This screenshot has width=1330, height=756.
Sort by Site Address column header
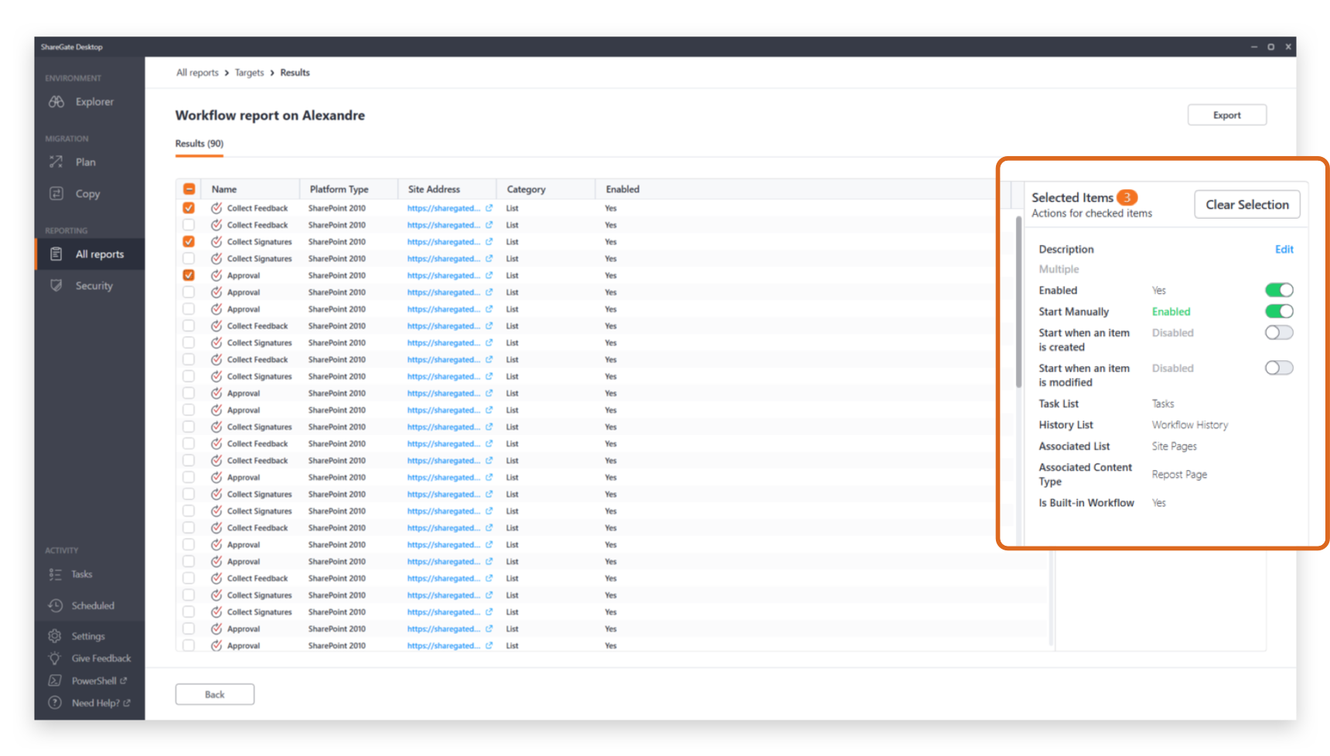click(x=434, y=189)
